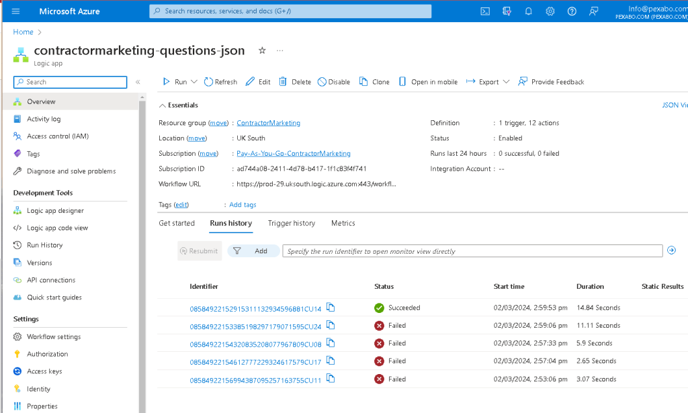Open the failed run ending in CU17
Screen dimensions: 688x413
point(255,362)
